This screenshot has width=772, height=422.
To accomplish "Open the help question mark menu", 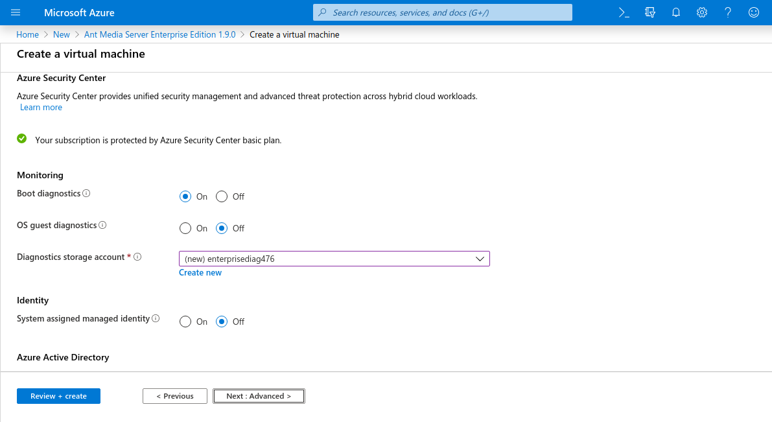I will point(728,12).
